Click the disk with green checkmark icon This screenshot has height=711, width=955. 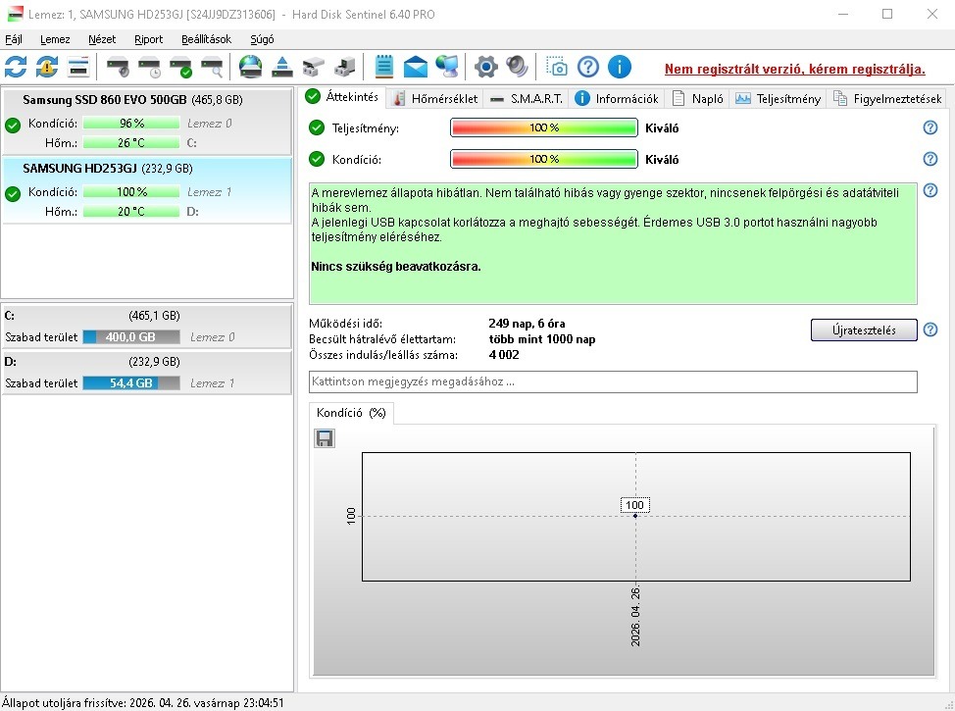coord(180,67)
